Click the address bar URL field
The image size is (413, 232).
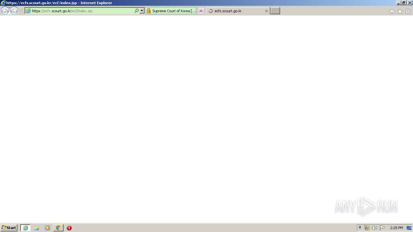(x=83, y=11)
